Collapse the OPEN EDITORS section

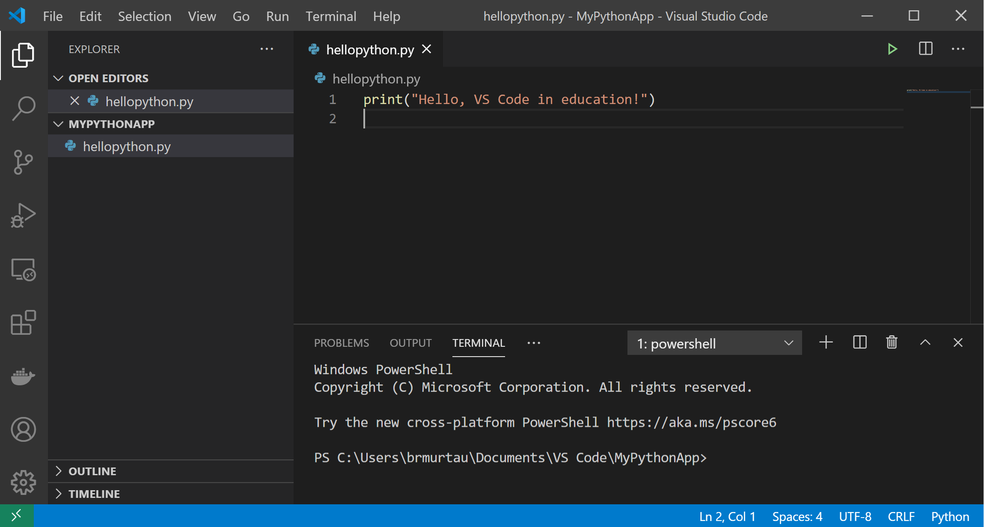click(59, 78)
